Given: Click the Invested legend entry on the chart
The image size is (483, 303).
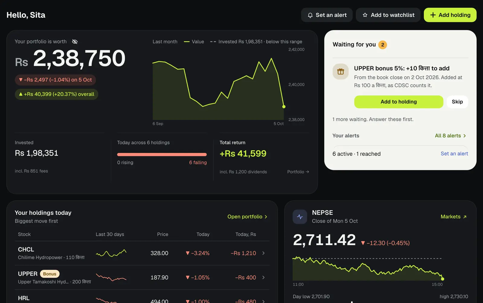Looking at the screenshot, I should (256, 42).
